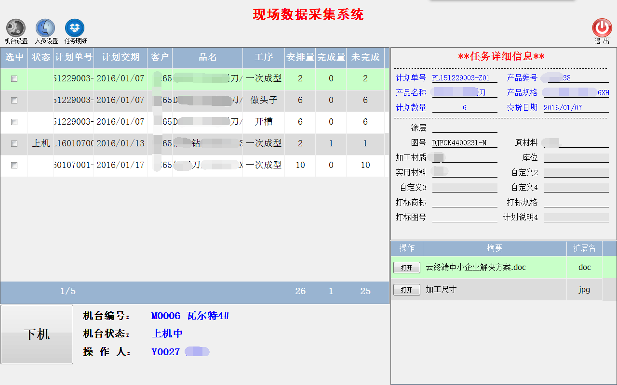The image size is (617, 385).
Task: Click the 未完成 column header
Action: click(x=365, y=57)
